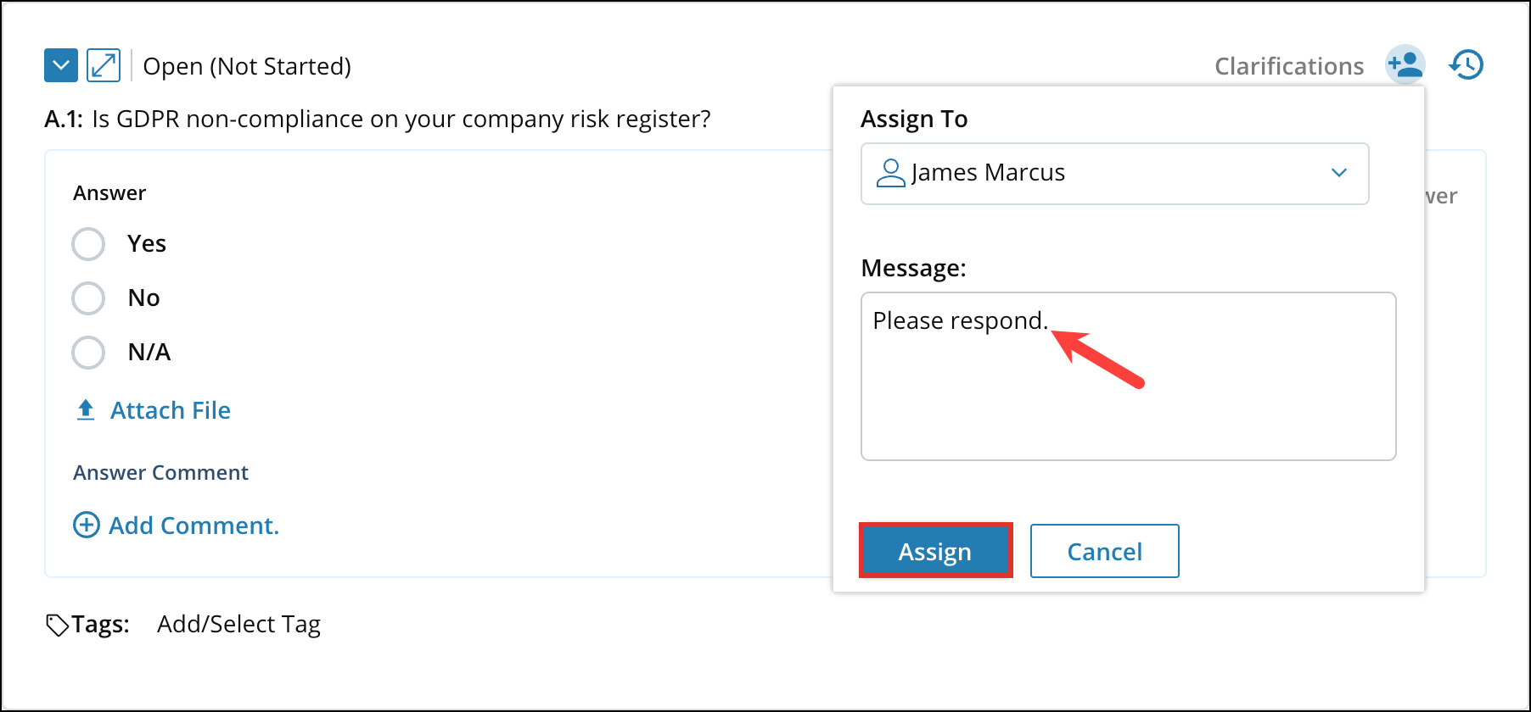Click user avatar icon in assignee field
This screenshot has width=1531, height=712.
point(890,173)
